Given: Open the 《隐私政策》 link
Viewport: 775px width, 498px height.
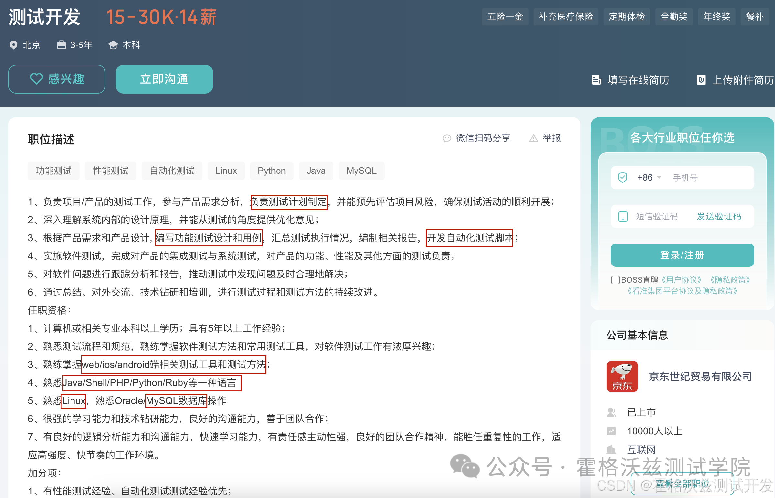Looking at the screenshot, I should 730,280.
